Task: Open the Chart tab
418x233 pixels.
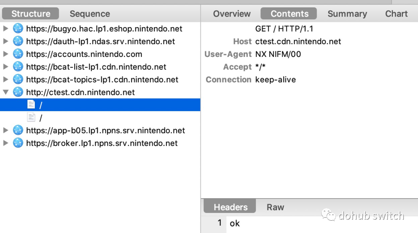Action: click(x=396, y=14)
